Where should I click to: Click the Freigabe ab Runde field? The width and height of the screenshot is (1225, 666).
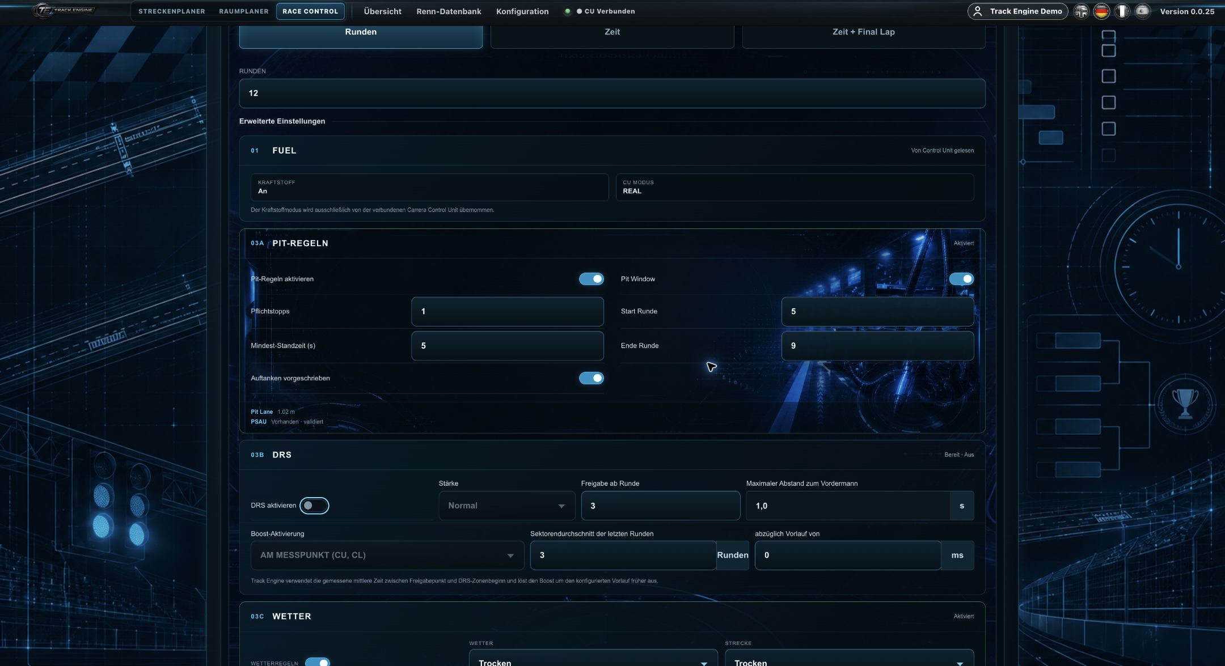coord(661,506)
